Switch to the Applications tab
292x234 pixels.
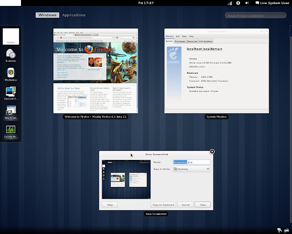tap(73, 15)
